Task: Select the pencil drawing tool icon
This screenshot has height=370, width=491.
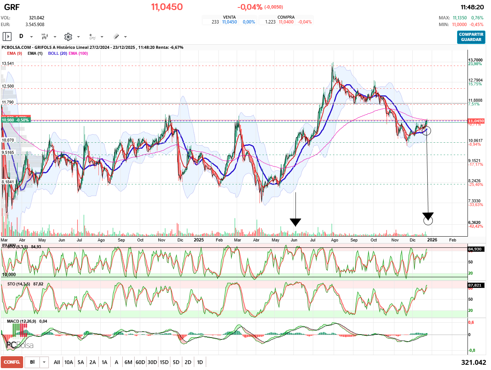Action: [116, 37]
